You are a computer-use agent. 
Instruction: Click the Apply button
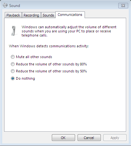coord(115,138)
